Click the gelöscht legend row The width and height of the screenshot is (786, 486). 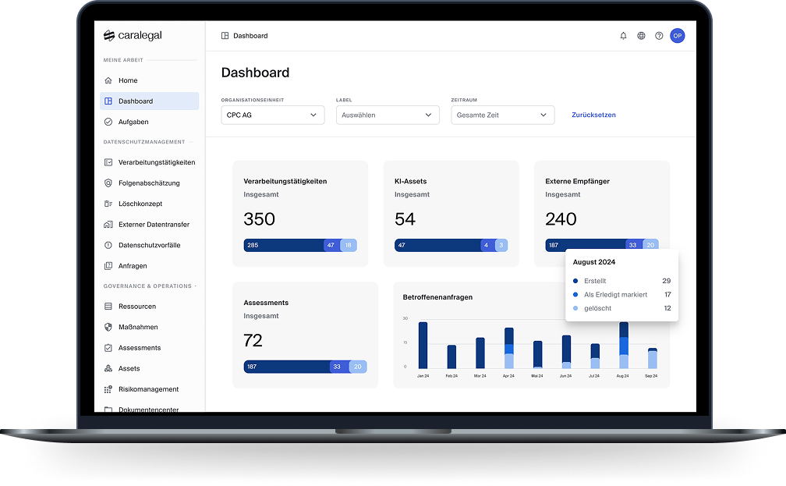pyautogui.click(x=621, y=308)
